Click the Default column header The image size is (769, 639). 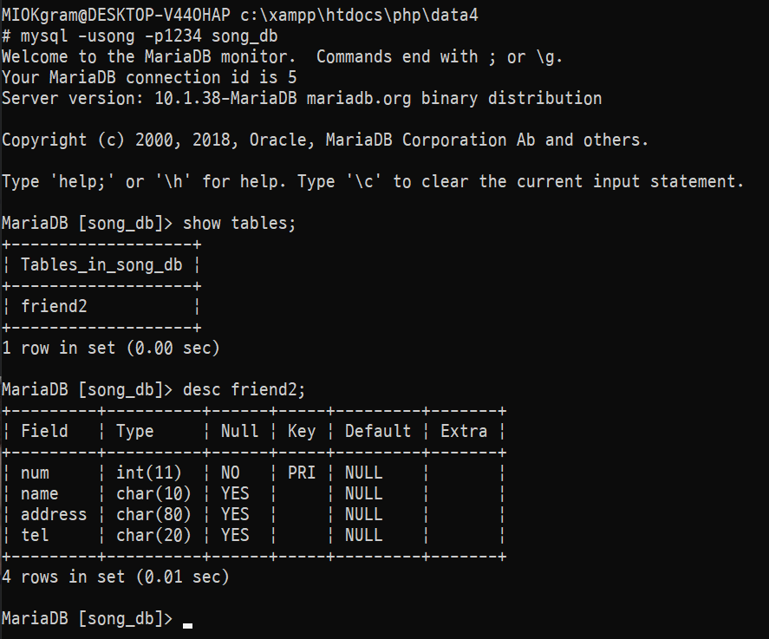pos(378,431)
